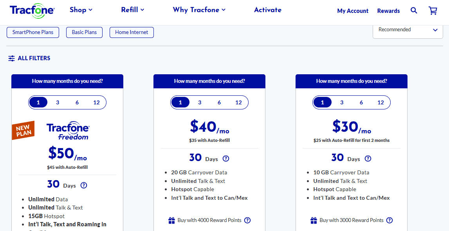Open the Recommended sorting dropdown
449x231 pixels.
pyautogui.click(x=408, y=29)
